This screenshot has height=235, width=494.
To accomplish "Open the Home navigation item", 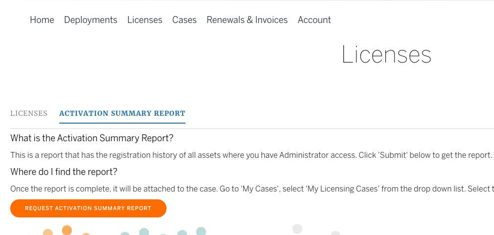I will 42,20.
